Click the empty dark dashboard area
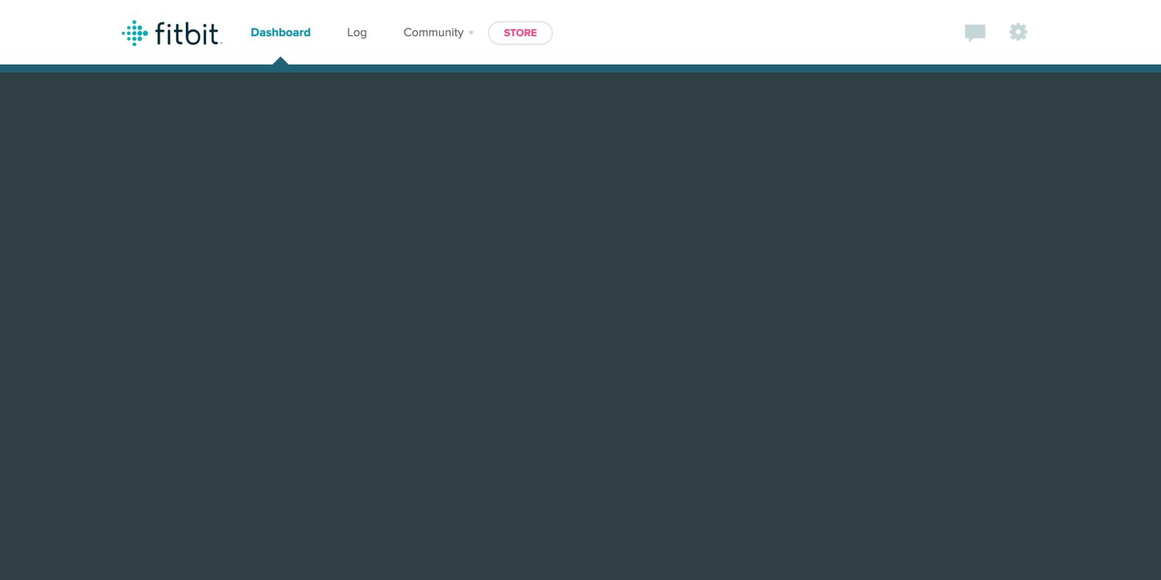Screen dimensions: 1161x580 tap(580, 326)
